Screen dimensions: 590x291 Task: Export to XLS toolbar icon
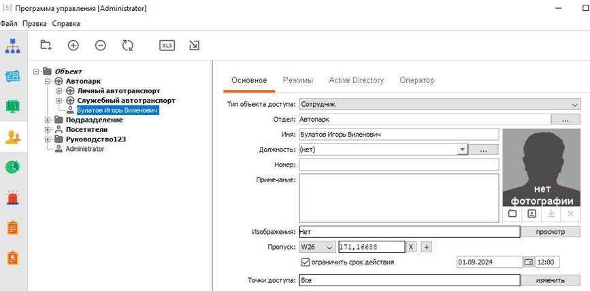tap(167, 46)
